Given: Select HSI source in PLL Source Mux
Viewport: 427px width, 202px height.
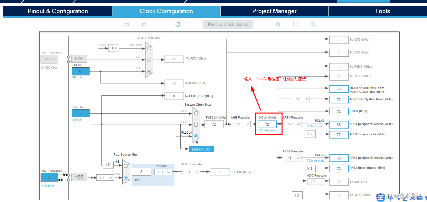Looking at the screenshot, I should [126, 166].
